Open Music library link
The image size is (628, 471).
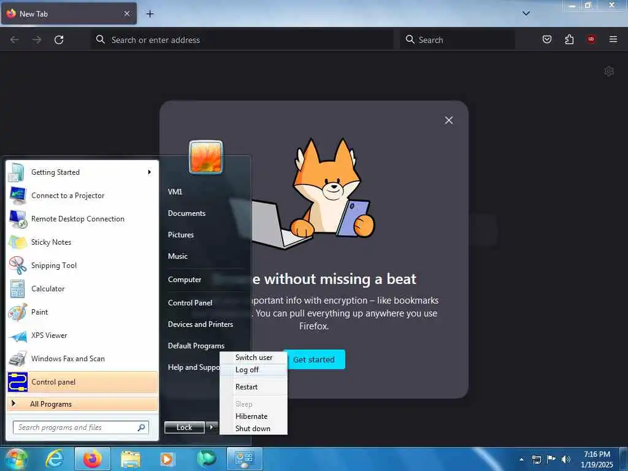pos(177,256)
